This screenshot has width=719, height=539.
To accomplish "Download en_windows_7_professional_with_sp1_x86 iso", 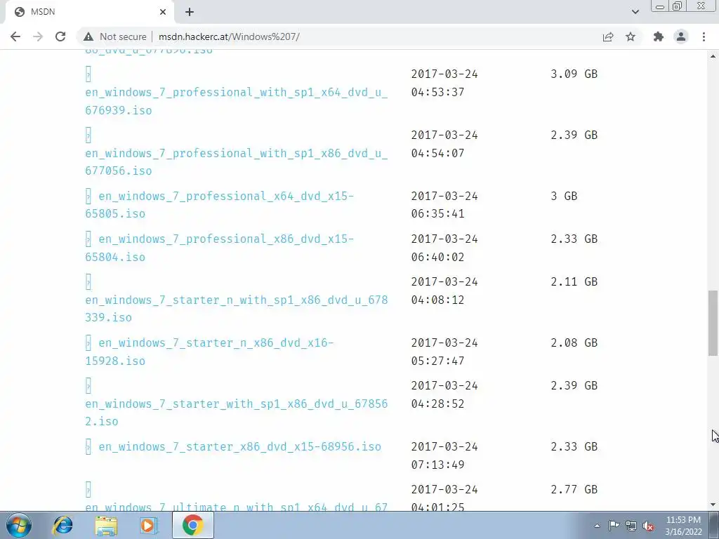I will 236,162.
